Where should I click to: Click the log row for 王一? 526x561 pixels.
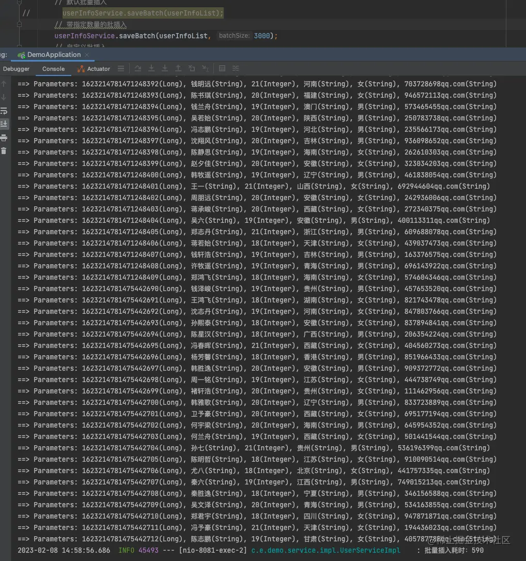pyautogui.click(x=254, y=187)
